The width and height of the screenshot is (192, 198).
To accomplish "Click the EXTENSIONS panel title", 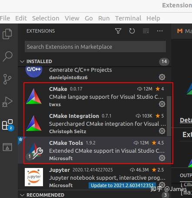I will tap(41, 31).
